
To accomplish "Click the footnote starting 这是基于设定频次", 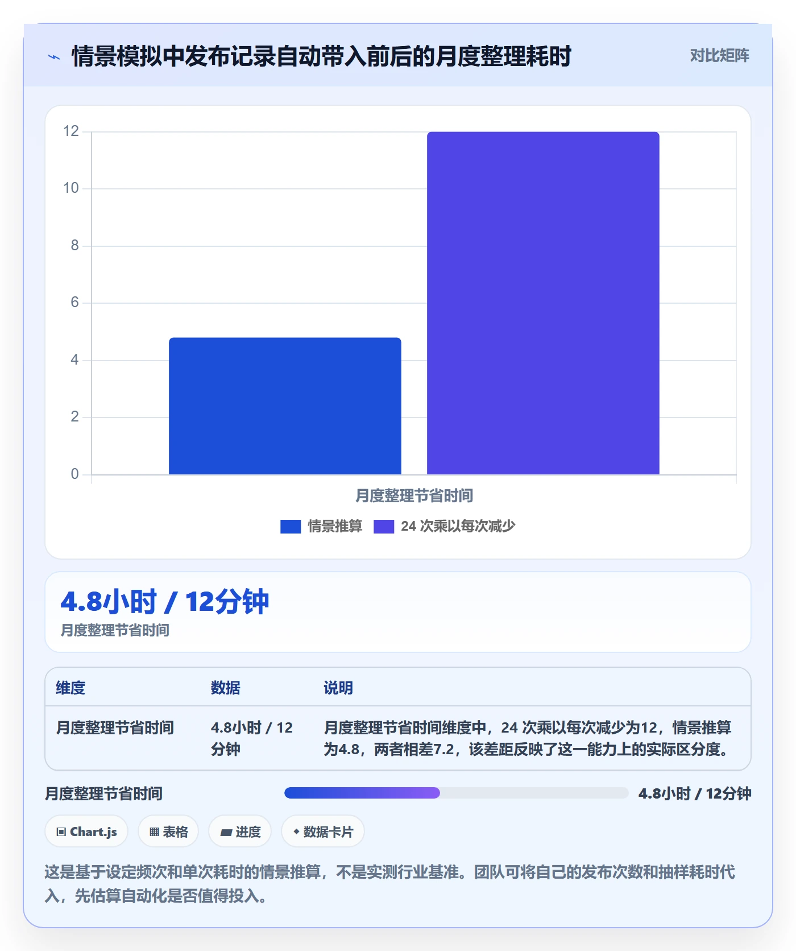I will (x=390, y=884).
